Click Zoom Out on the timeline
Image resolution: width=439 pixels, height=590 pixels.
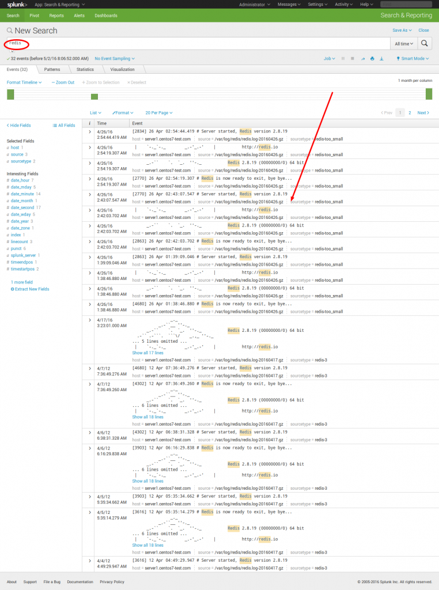click(x=63, y=82)
